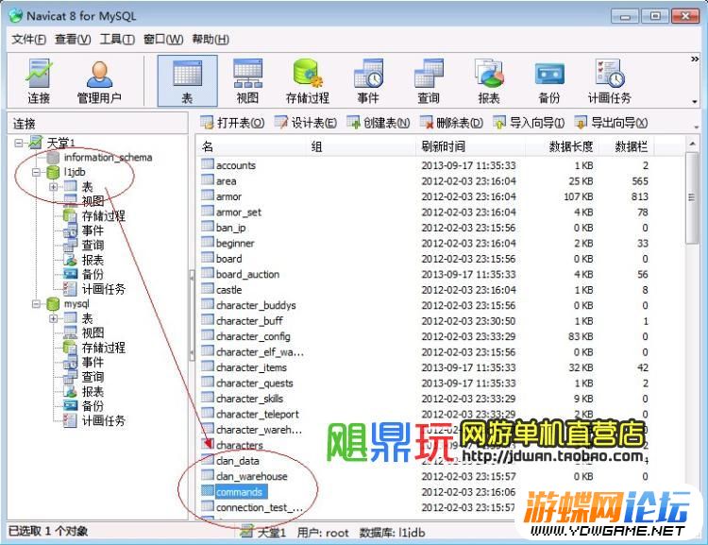708x545 pixels.
Task: Open 计画任务 schedule toolbar icon
Action: click(x=609, y=81)
